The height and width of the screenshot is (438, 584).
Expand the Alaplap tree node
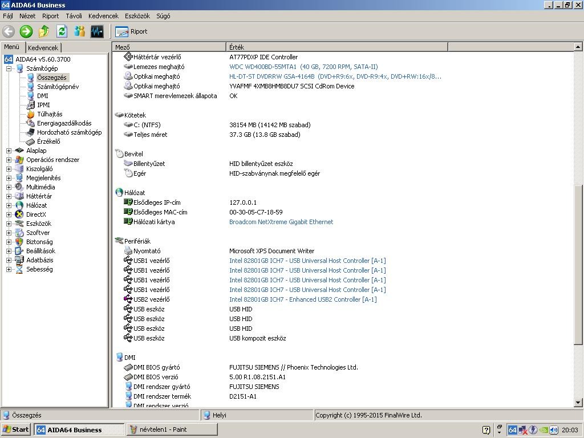click(9, 151)
